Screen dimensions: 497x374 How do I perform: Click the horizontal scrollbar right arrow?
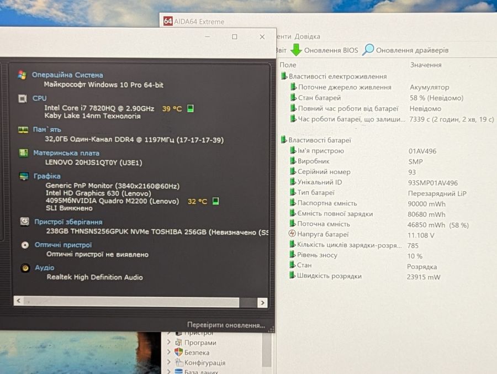tap(262, 303)
